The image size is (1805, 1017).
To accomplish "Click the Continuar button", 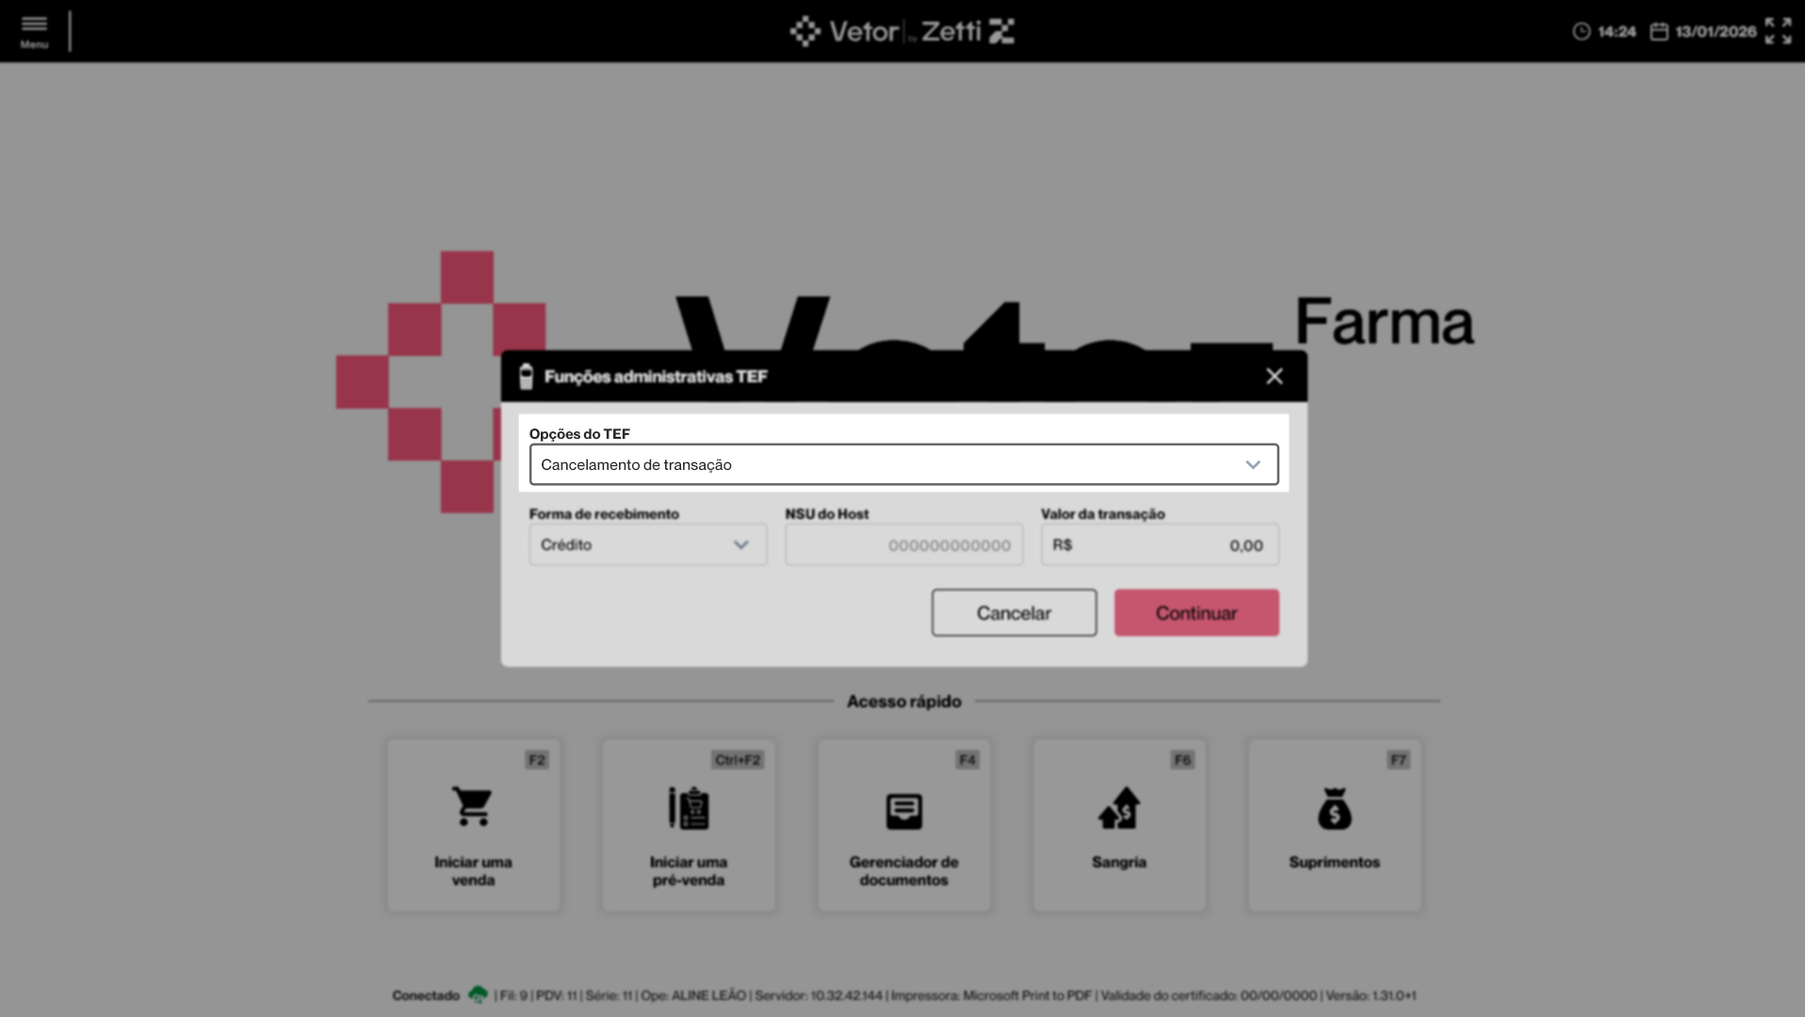I will pyautogui.click(x=1196, y=613).
